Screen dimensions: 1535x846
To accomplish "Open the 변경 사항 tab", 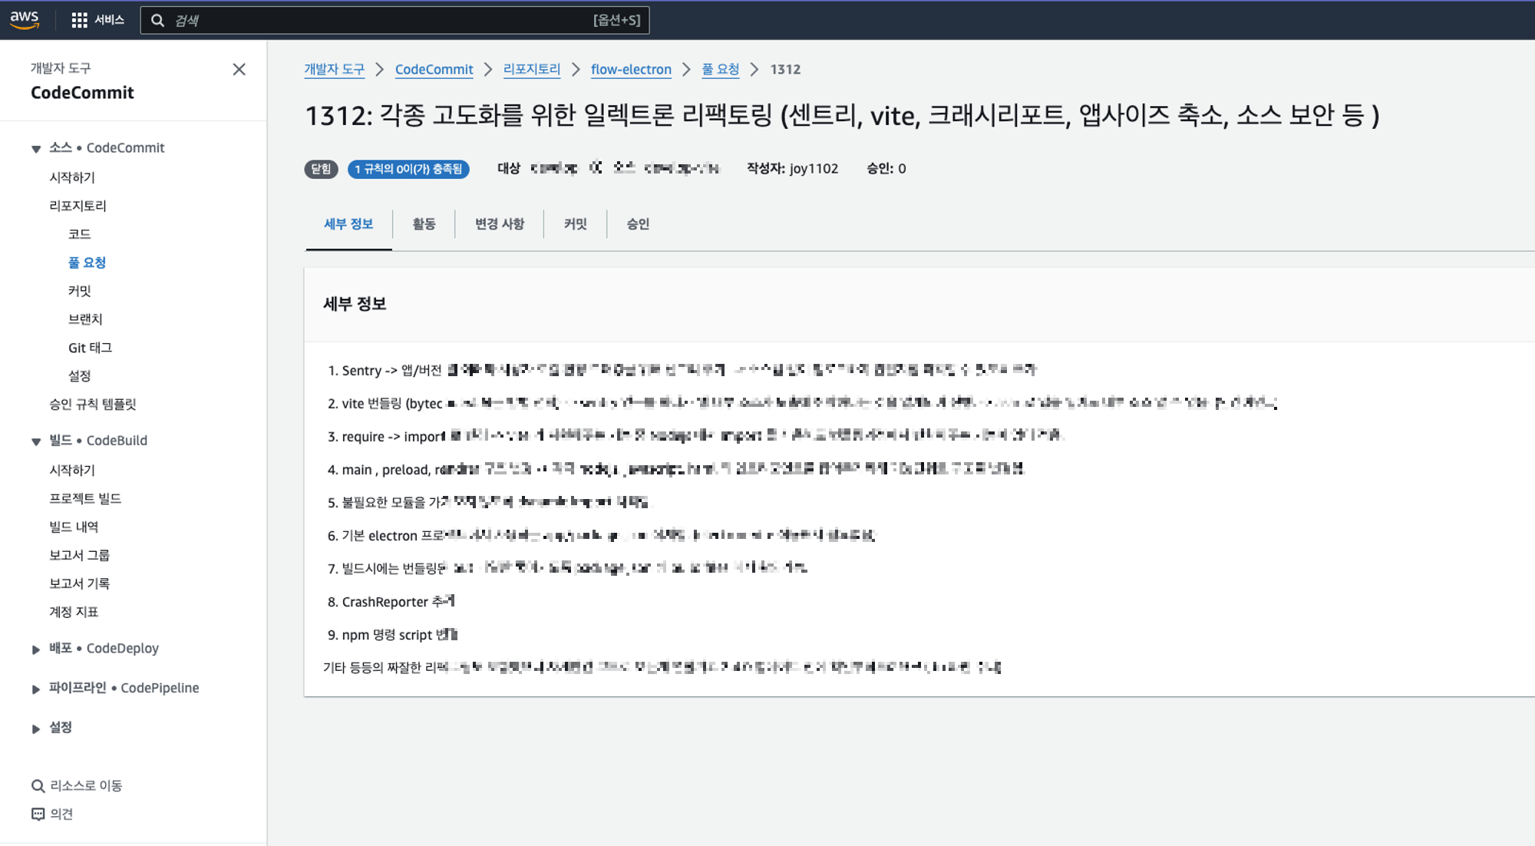I will (x=499, y=223).
